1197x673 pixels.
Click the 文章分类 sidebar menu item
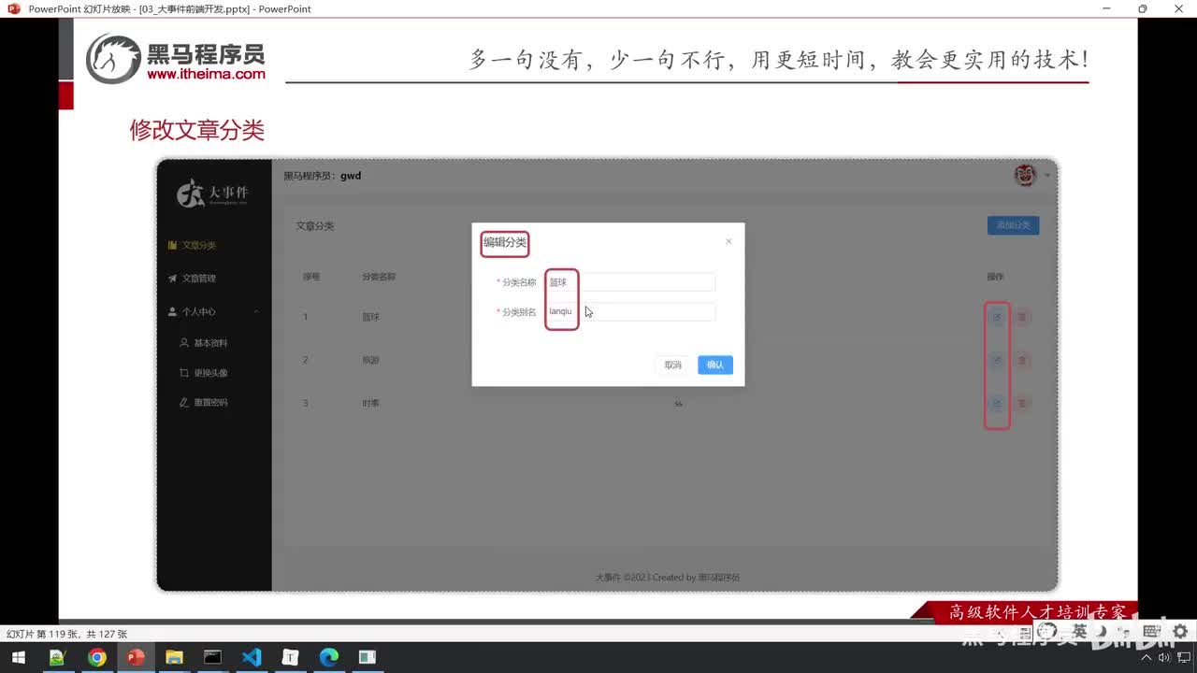(x=192, y=245)
